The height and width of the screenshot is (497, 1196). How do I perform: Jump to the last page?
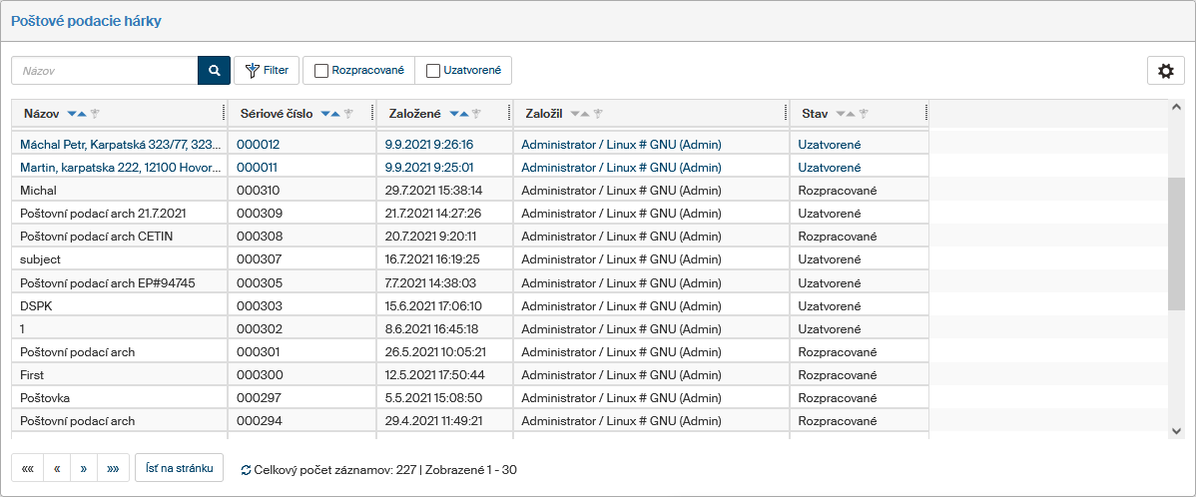click(x=113, y=468)
